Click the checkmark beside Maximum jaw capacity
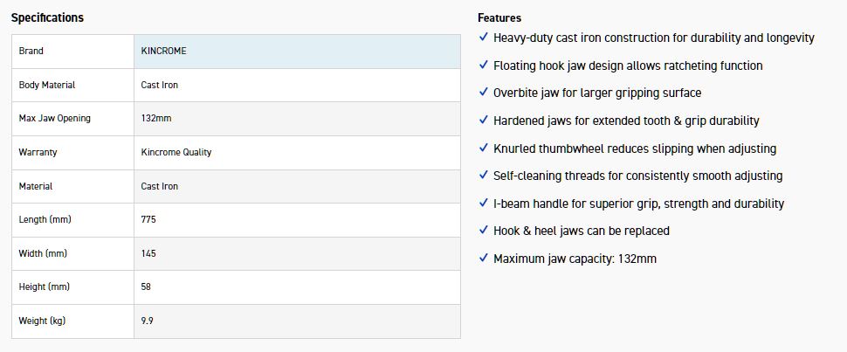The image size is (847, 352). [484, 259]
